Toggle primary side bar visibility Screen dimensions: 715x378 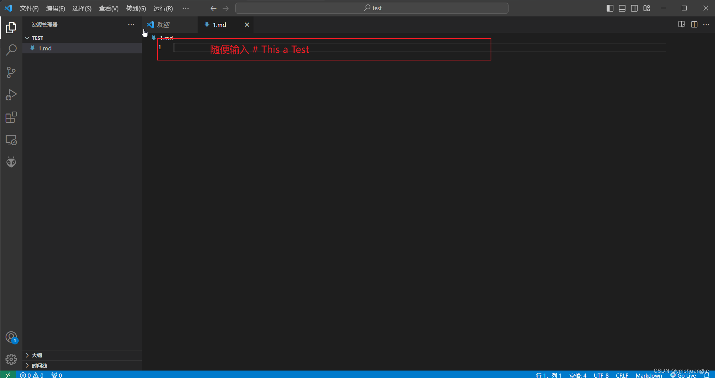[610, 8]
